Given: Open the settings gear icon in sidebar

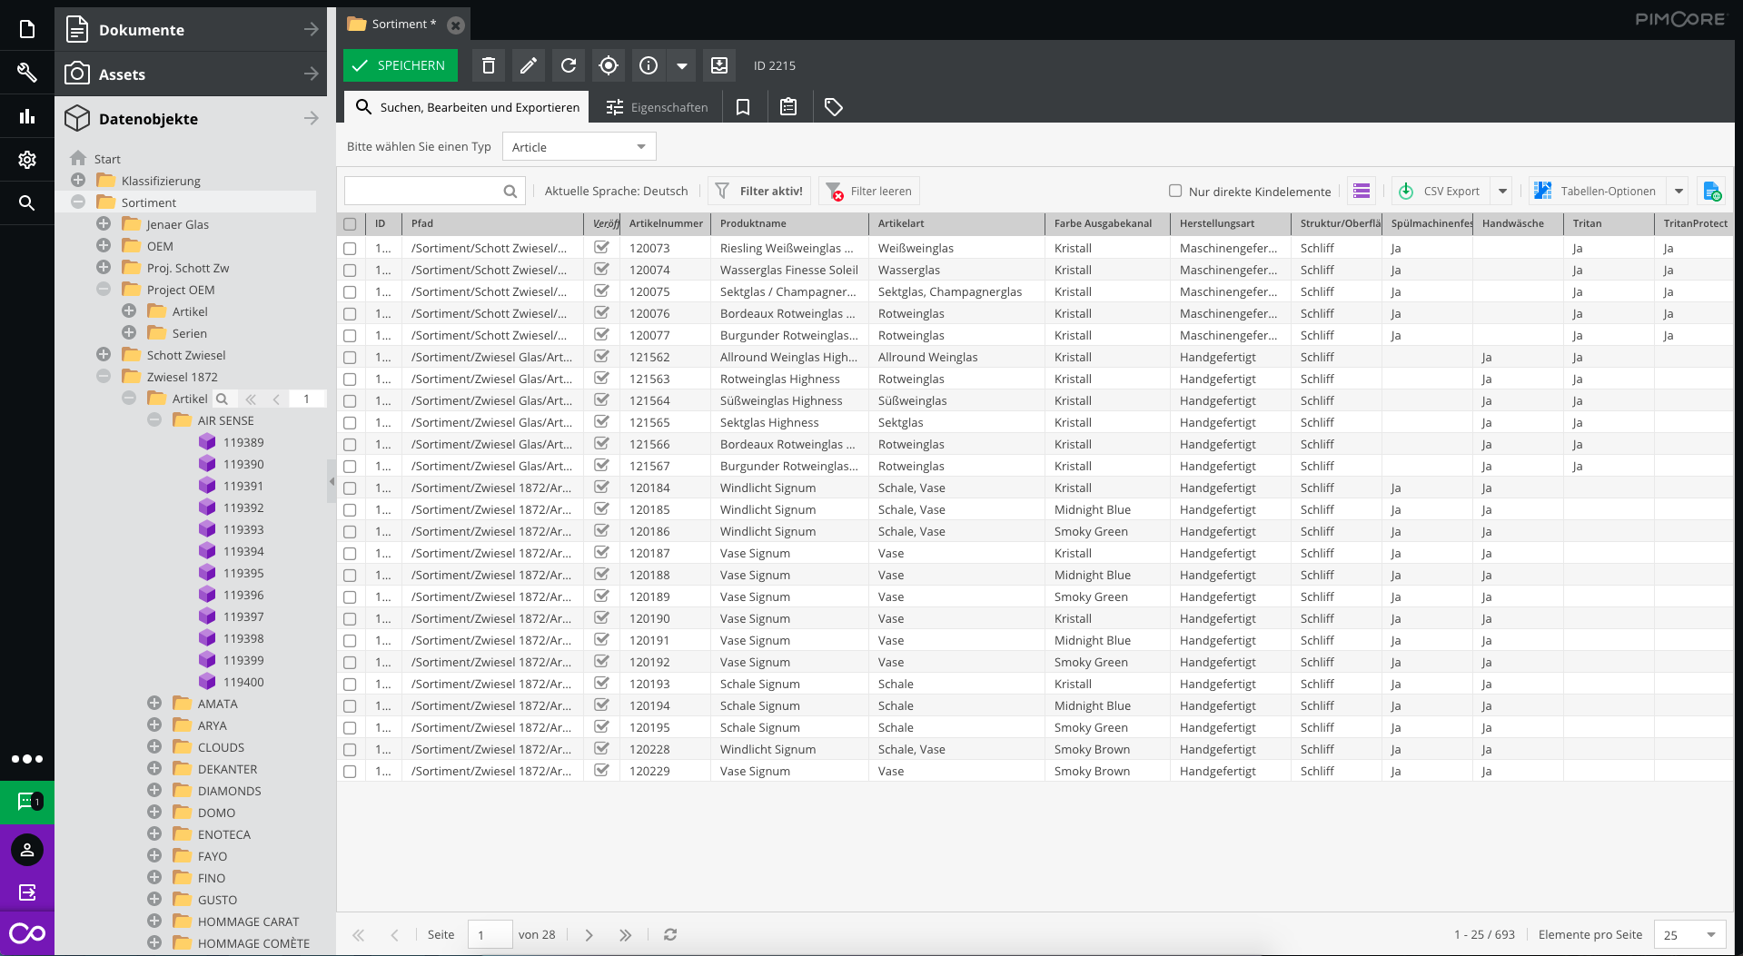Looking at the screenshot, I should coord(27,160).
